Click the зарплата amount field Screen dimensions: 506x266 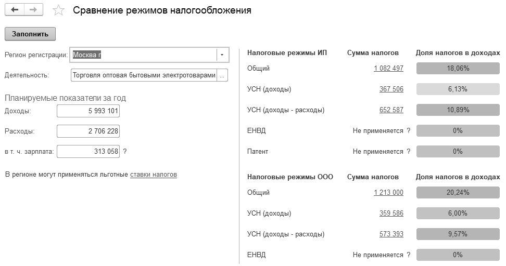(x=88, y=152)
